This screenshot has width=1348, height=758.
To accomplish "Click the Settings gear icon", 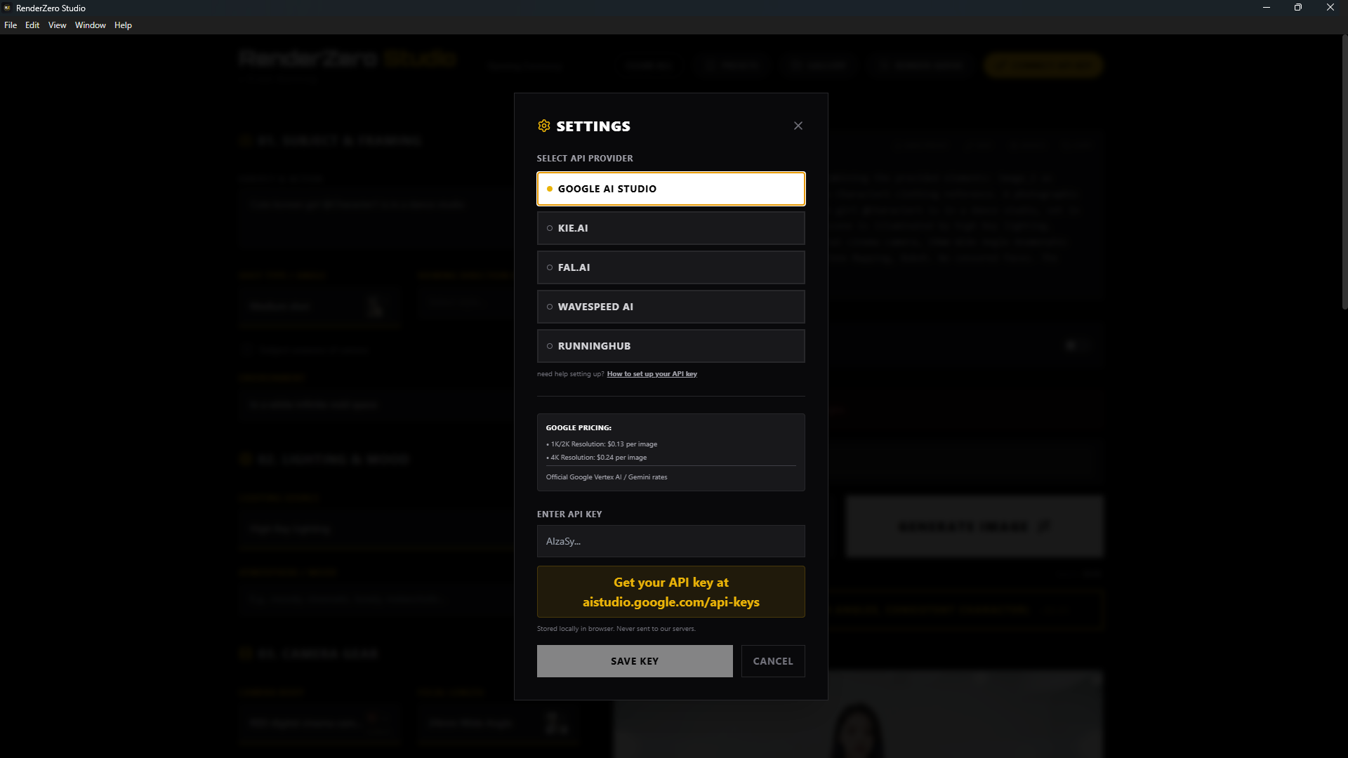I will (544, 126).
